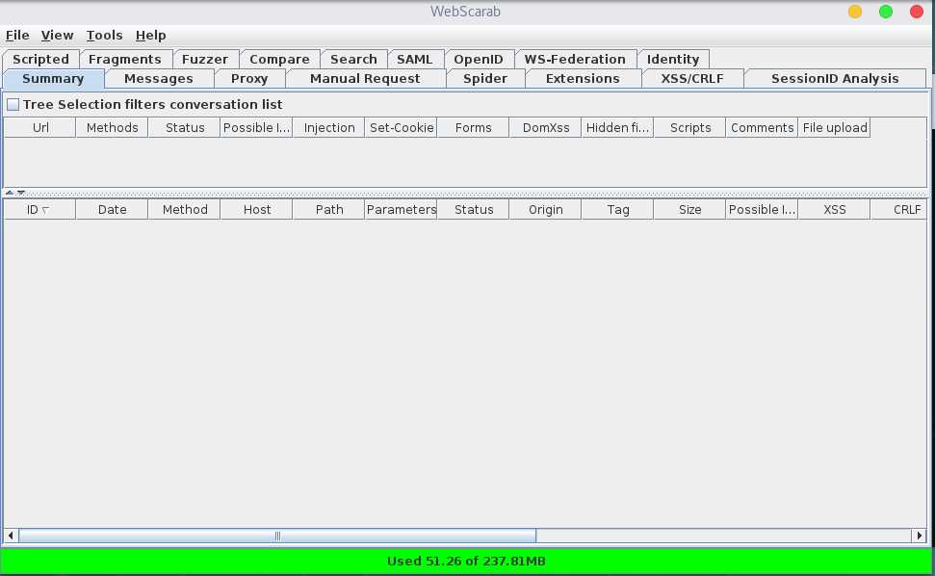The width and height of the screenshot is (935, 576).
Task: Click the Host column header
Action: click(x=256, y=210)
